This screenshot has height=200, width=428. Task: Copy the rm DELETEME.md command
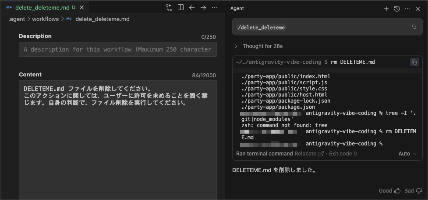tap(414, 62)
